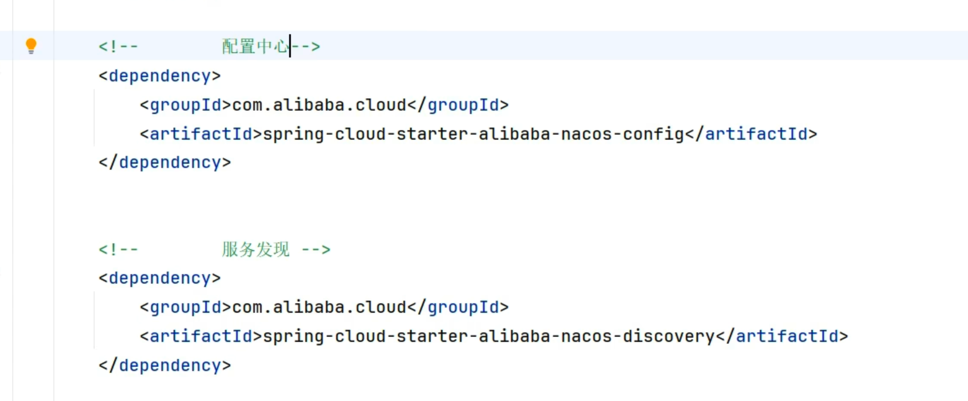
Task: Click the closing artifactId tag after nacos-discovery
Action: tap(782, 336)
